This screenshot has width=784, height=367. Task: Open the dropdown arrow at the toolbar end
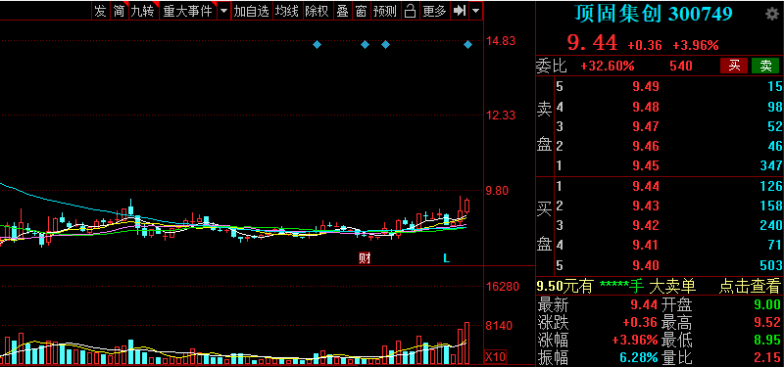coord(476,11)
